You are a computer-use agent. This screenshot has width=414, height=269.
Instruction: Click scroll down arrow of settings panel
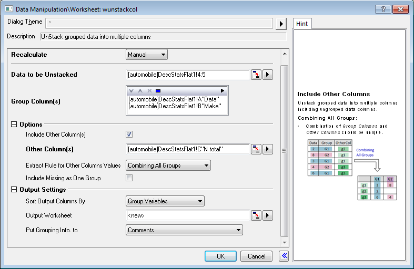285,242
